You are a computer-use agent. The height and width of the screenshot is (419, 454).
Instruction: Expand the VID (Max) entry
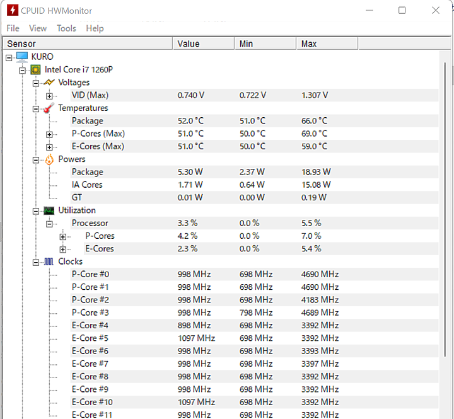(x=49, y=96)
